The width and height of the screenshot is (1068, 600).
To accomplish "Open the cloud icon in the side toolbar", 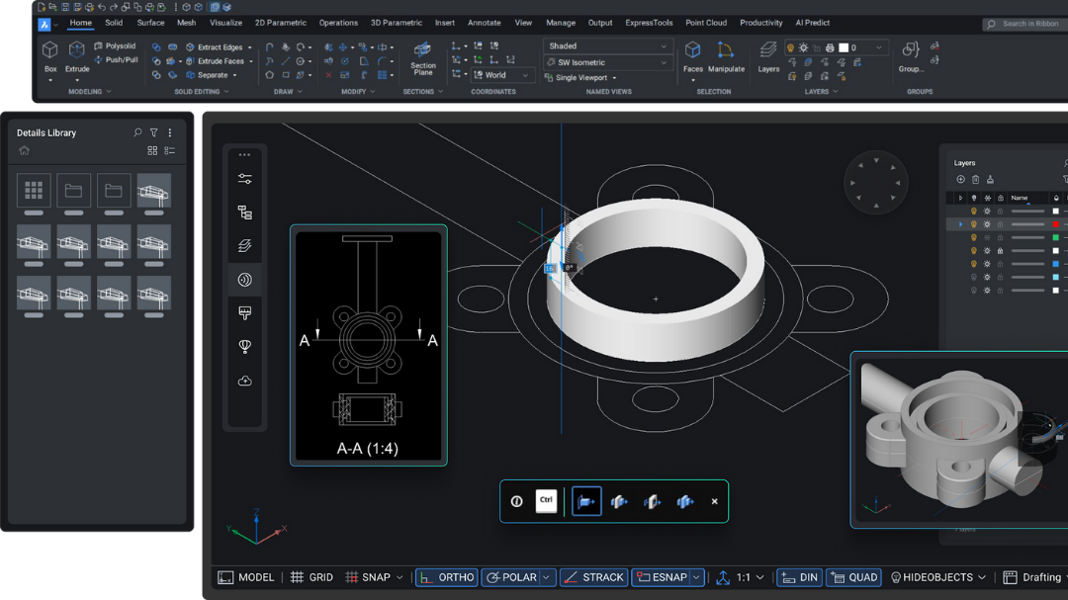I will [x=245, y=381].
